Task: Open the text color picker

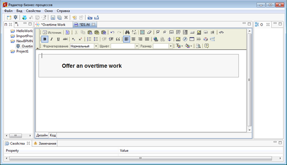Action: pyautogui.click(x=179, y=46)
